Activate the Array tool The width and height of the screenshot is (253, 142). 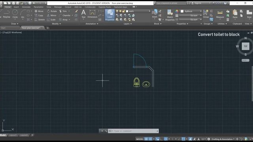tap(63, 20)
